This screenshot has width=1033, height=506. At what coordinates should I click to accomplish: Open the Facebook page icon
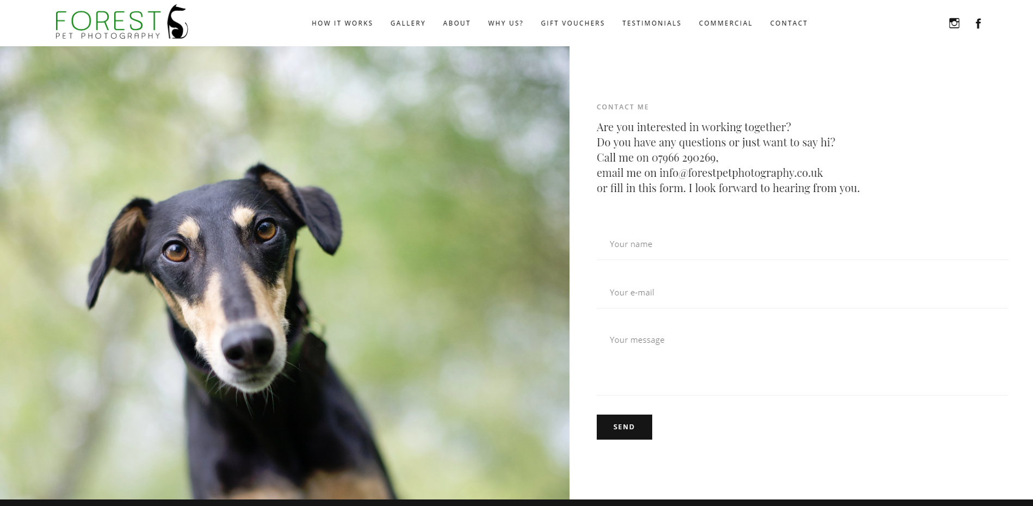click(x=978, y=23)
